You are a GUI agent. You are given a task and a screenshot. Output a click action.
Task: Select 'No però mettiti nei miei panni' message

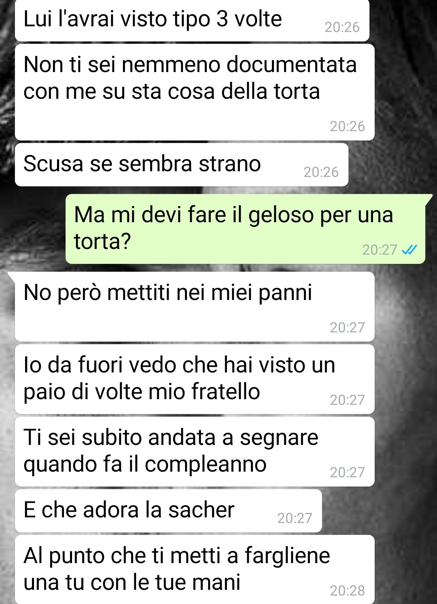click(x=195, y=306)
